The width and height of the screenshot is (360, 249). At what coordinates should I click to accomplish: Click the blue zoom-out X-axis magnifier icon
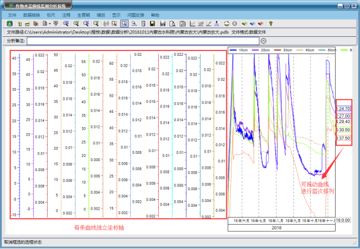pyautogui.click(x=86, y=23)
